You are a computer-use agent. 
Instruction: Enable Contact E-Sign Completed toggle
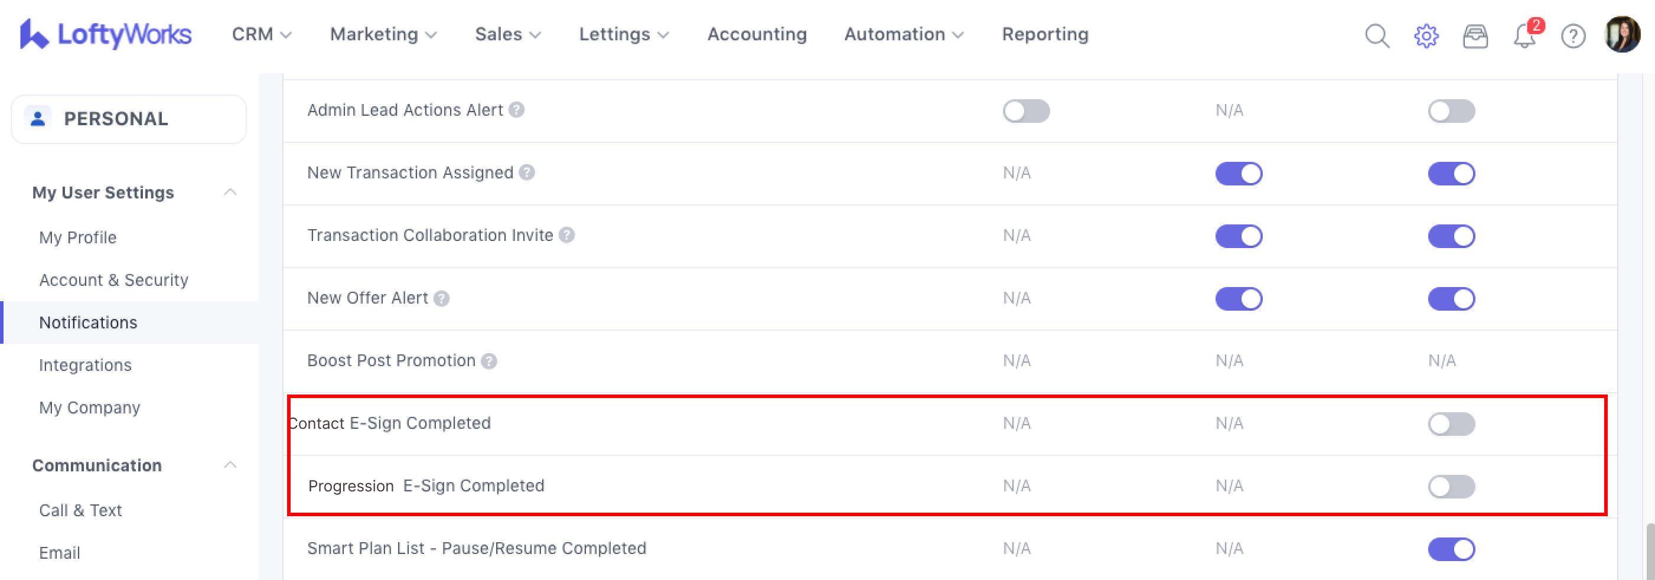[x=1451, y=424]
